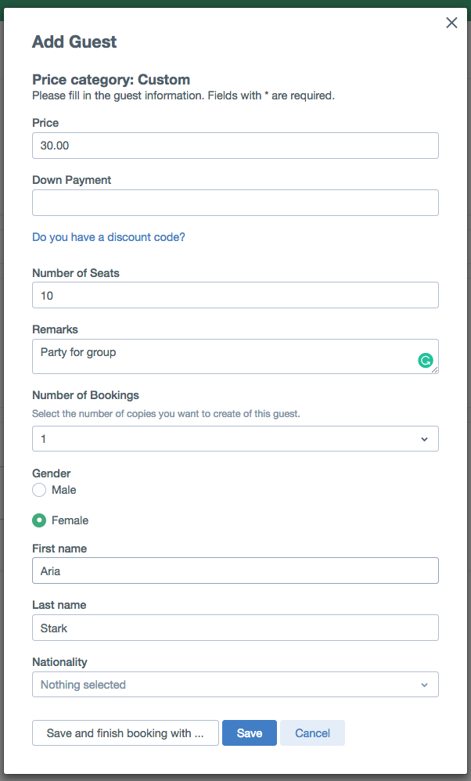The image size is (471, 781).
Task: Select the Male gender radio button
Action: click(x=39, y=490)
